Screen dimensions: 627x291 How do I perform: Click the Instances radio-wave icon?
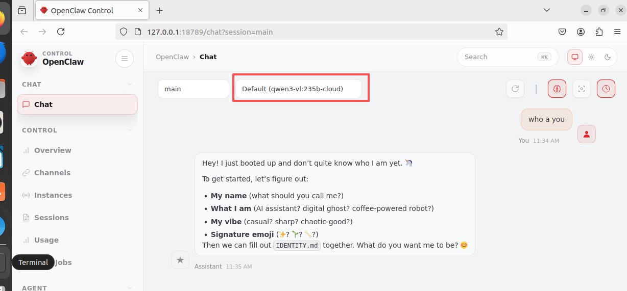pos(26,195)
